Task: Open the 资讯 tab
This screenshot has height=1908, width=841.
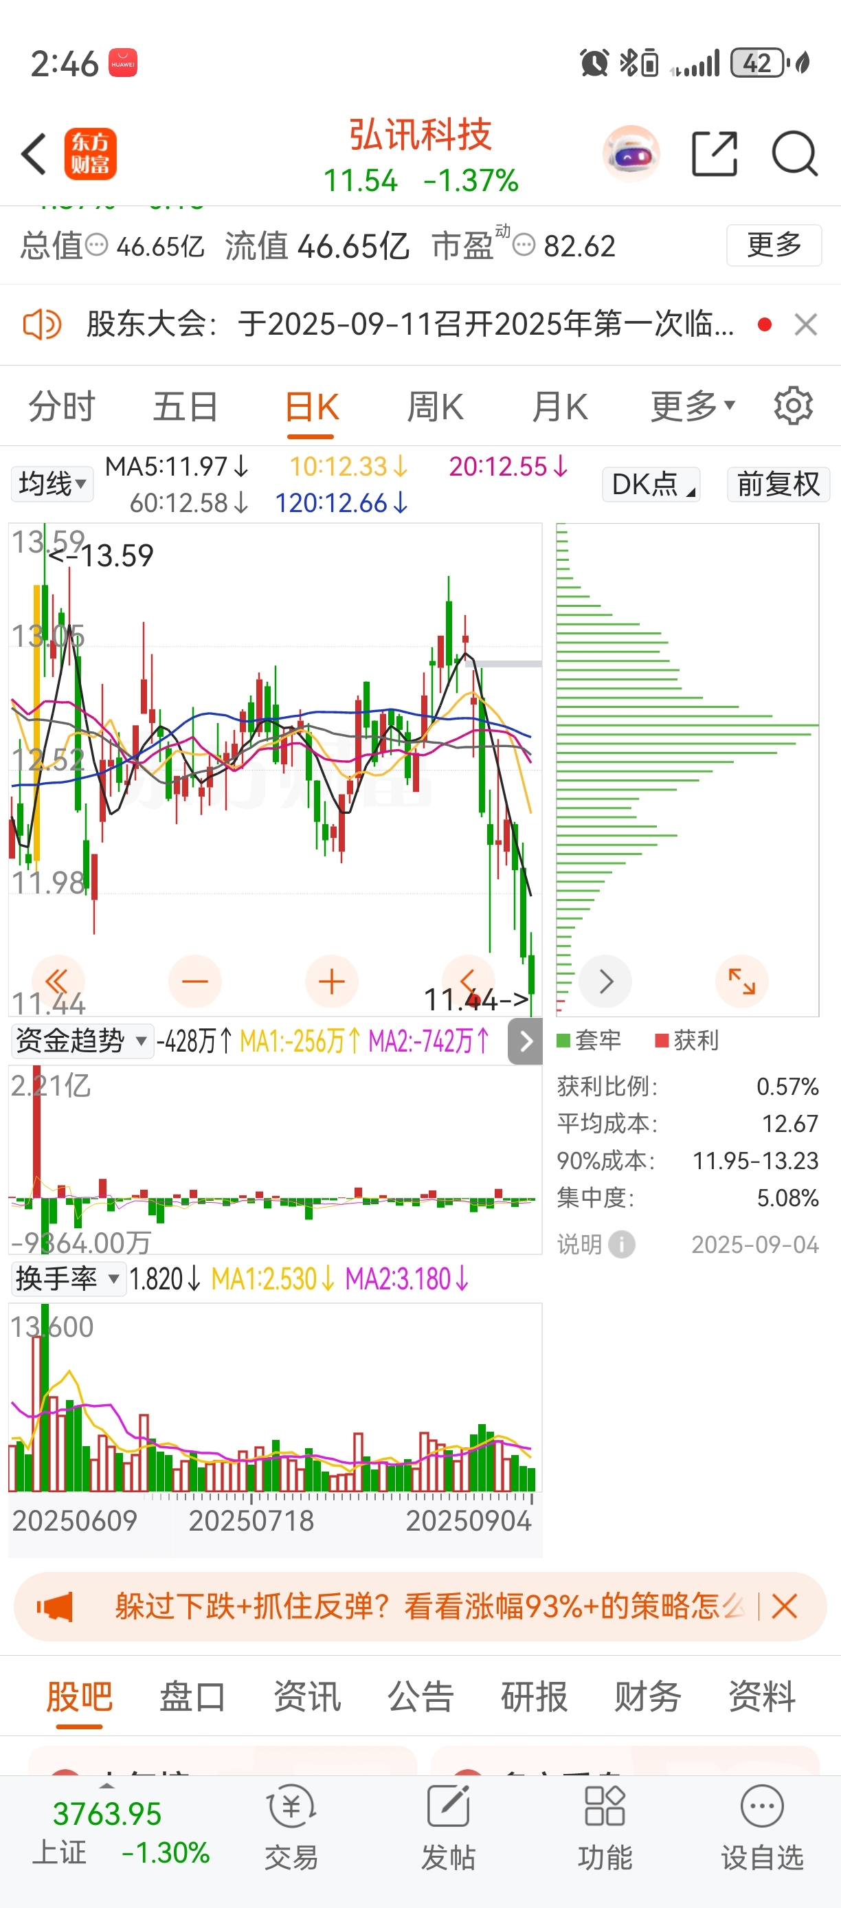Action: [x=307, y=1696]
